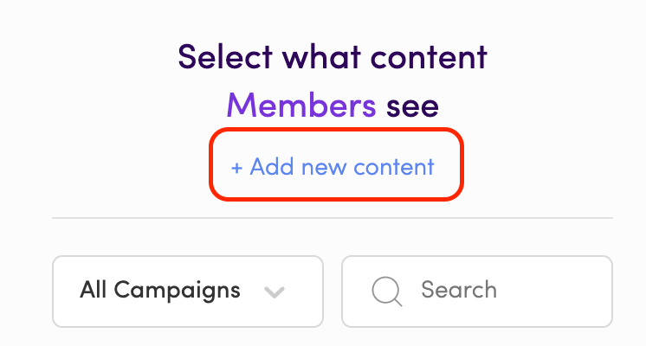Click the word Select in the title

pos(225,57)
